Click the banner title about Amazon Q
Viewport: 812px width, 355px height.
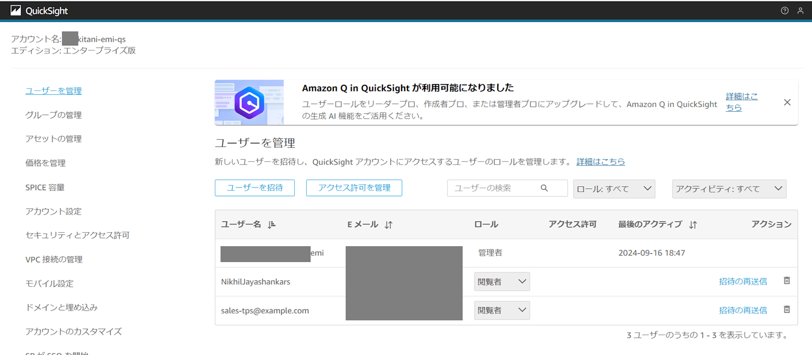(408, 88)
